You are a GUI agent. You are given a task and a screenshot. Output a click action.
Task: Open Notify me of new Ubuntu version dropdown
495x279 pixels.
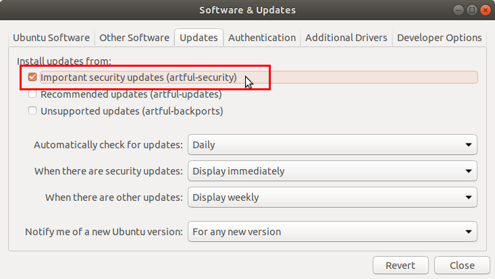click(332, 232)
